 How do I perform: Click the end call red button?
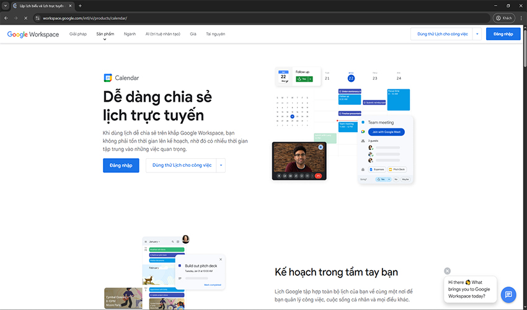(318, 176)
